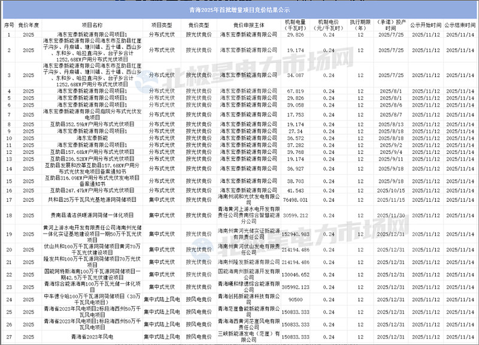Click the title 青海2025年首批增量项目竞价结果公示

coord(239,10)
